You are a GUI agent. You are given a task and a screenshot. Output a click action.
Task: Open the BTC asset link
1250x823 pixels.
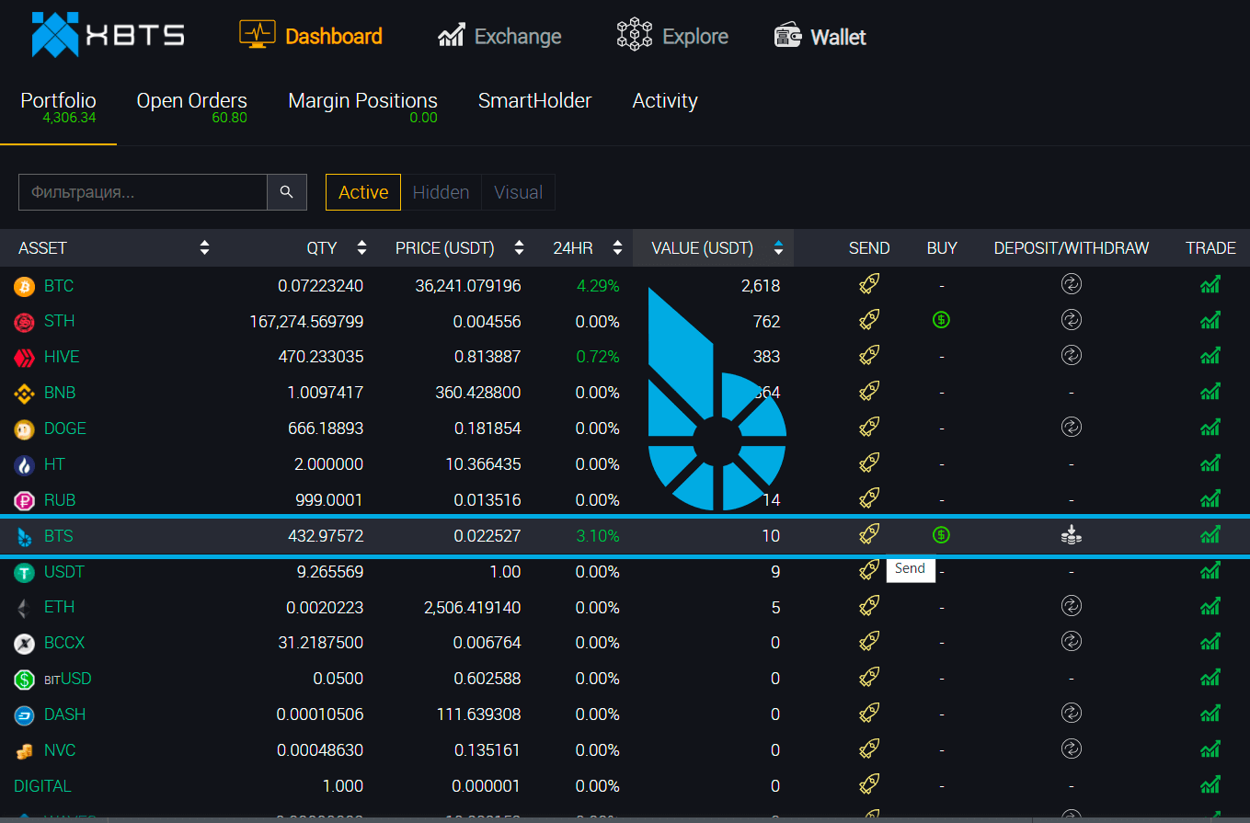(x=59, y=286)
